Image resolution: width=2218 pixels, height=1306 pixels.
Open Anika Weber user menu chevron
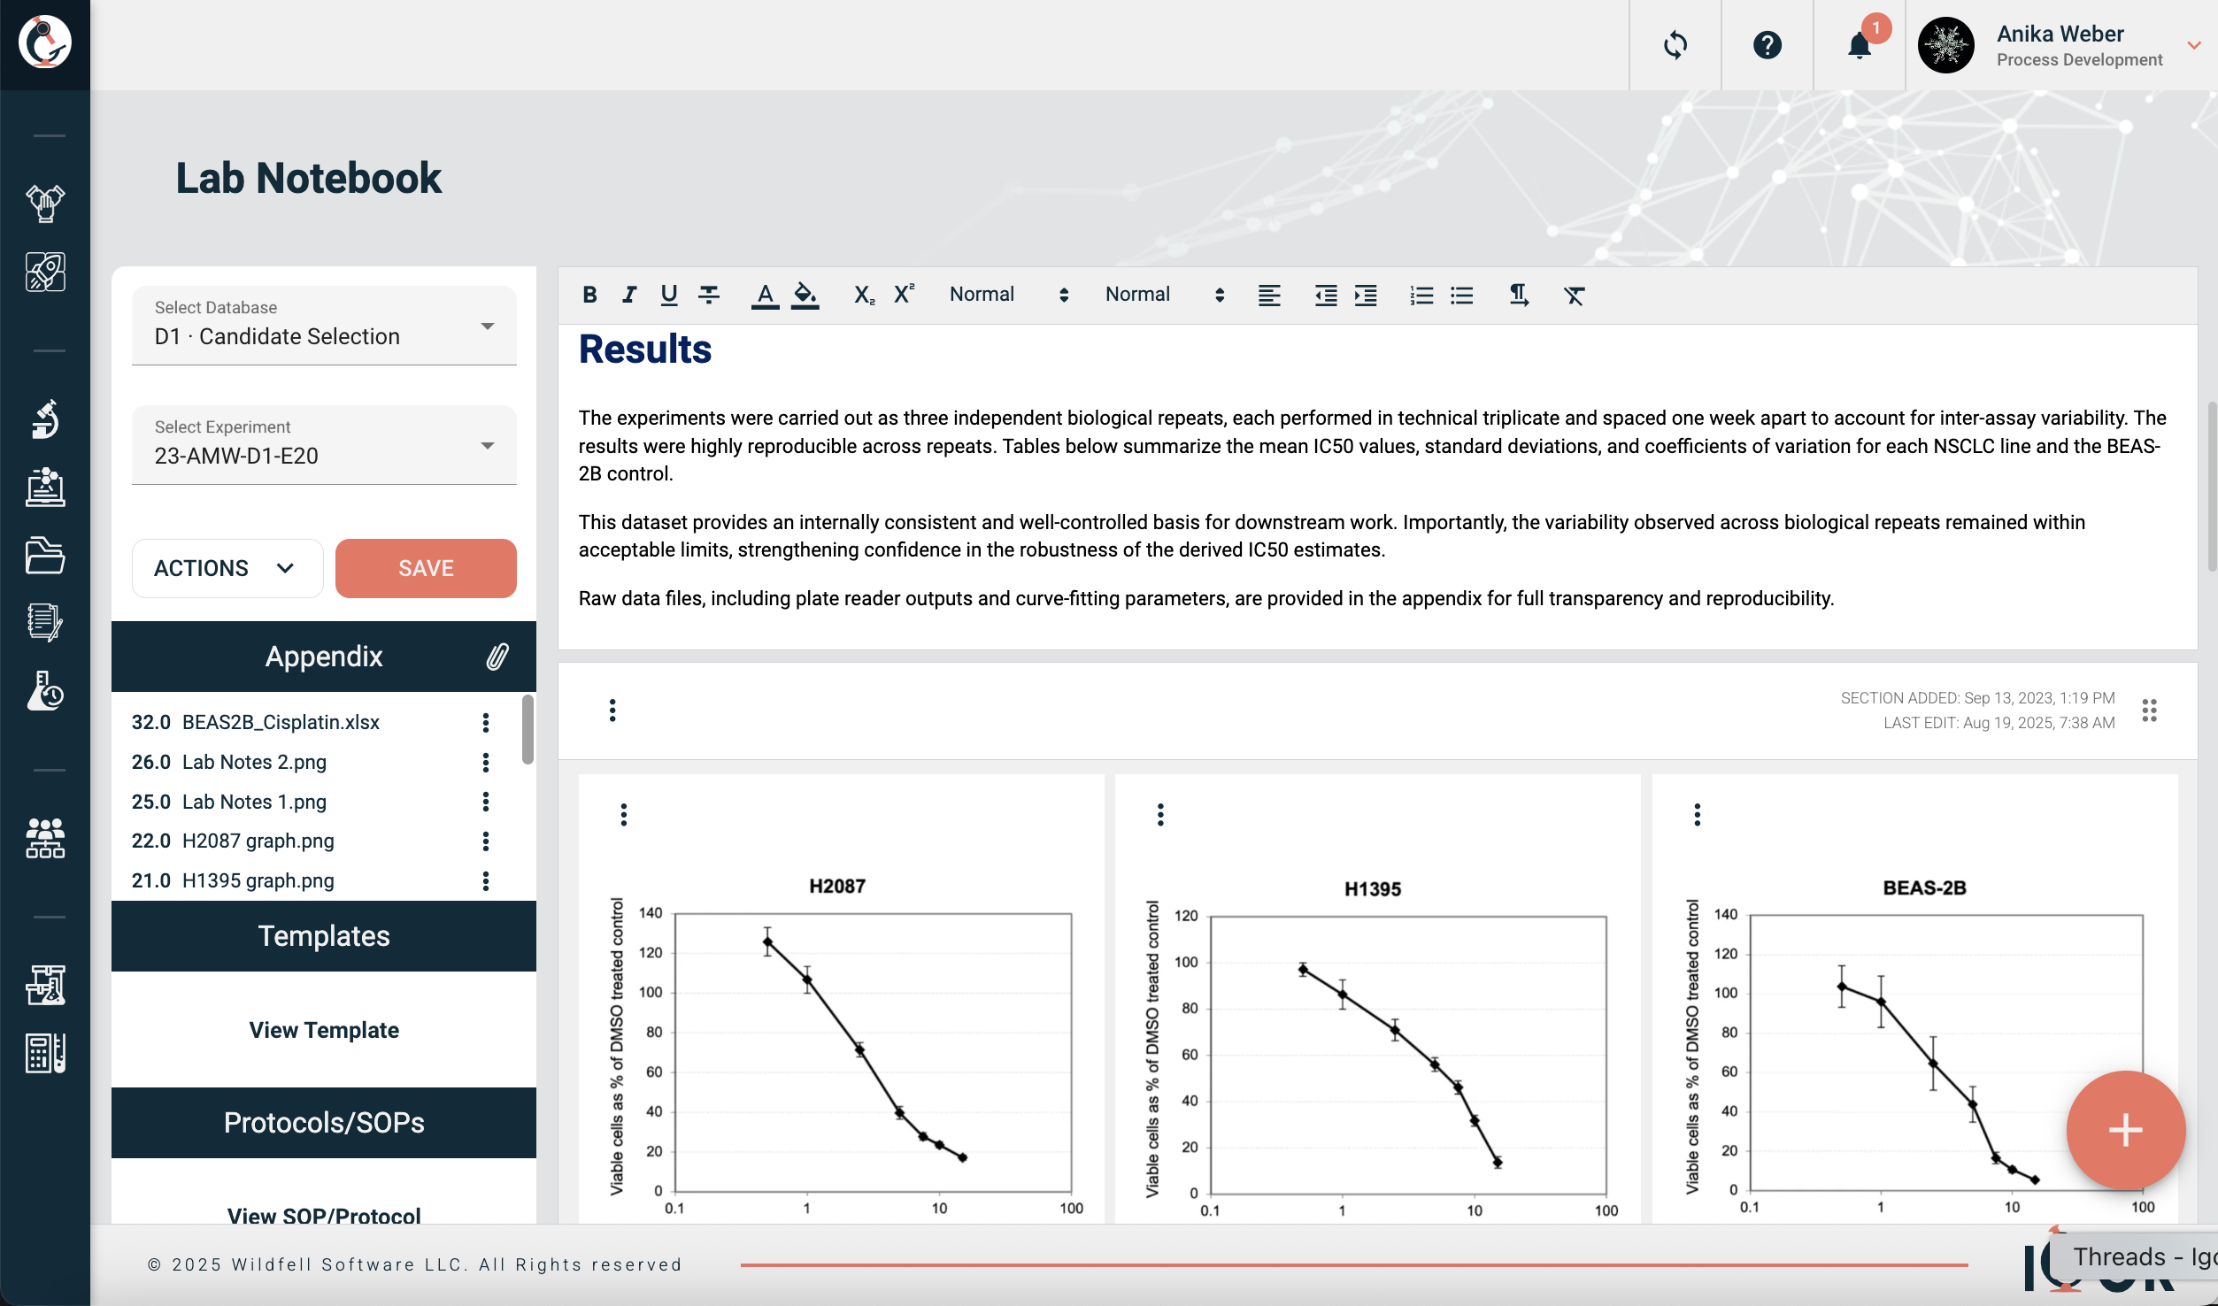(2194, 45)
